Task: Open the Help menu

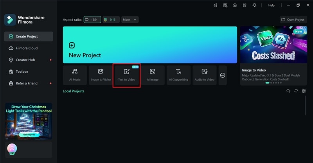Action: pos(271,5)
